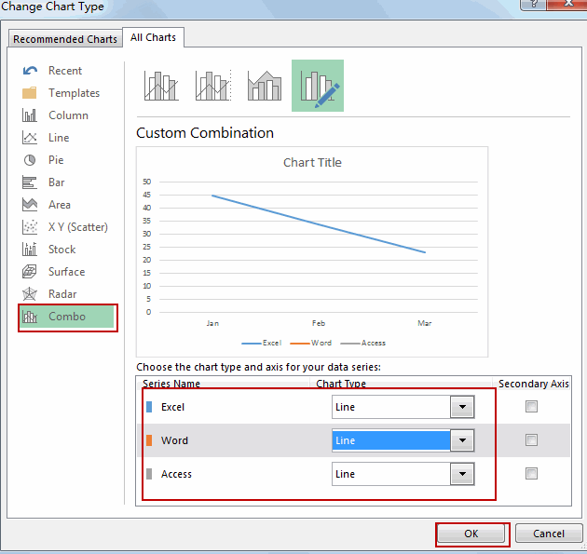Image resolution: width=587 pixels, height=554 pixels.
Task: Dismiss dialog with the Cancel button
Action: click(549, 534)
